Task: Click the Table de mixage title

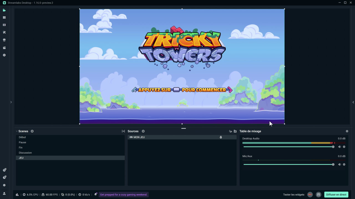Action: 250,131
